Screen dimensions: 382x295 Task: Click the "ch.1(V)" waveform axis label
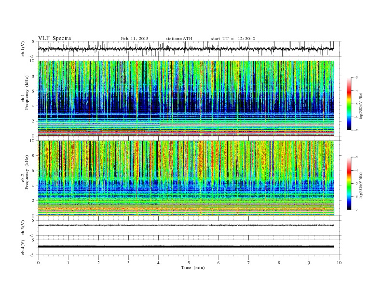pyautogui.click(x=23, y=49)
